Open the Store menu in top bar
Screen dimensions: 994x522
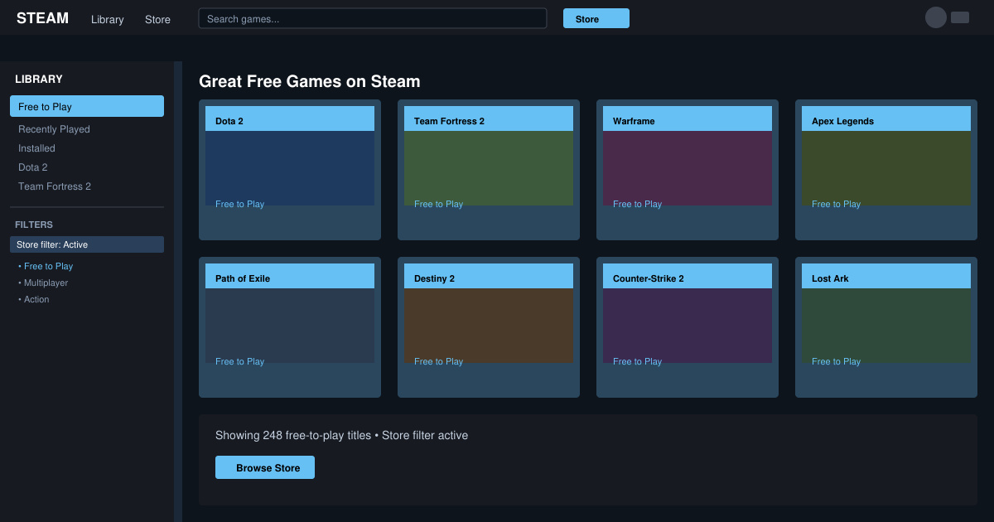157,19
